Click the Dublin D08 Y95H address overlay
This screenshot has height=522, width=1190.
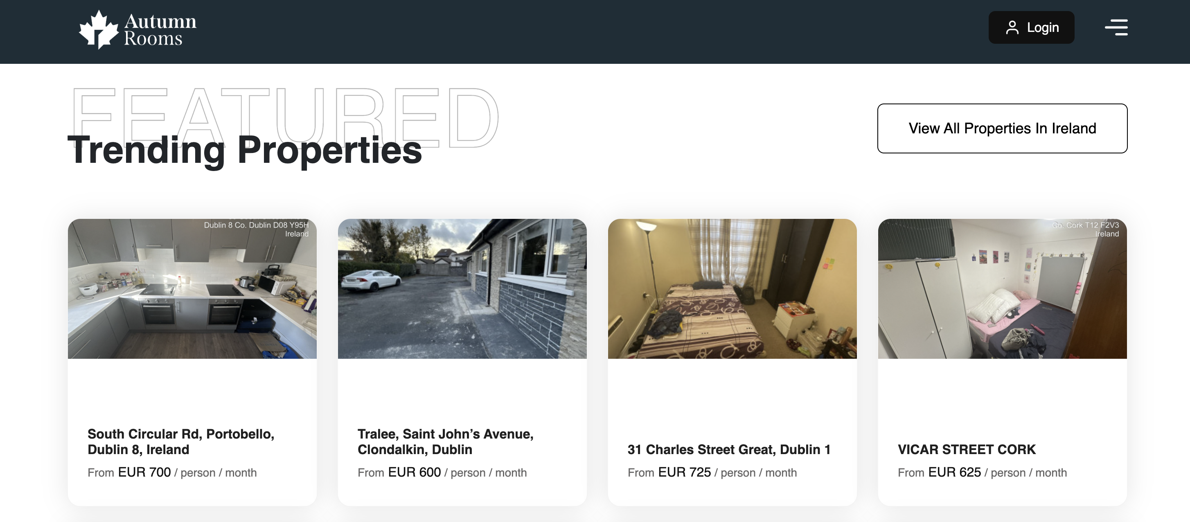coord(257,229)
